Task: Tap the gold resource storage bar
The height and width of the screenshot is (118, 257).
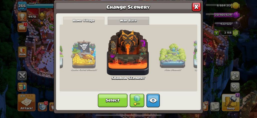Action: click(x=222, y=5)
